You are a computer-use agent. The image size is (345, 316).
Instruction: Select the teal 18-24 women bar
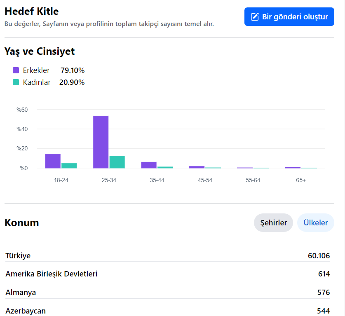(x=69, y=166)
